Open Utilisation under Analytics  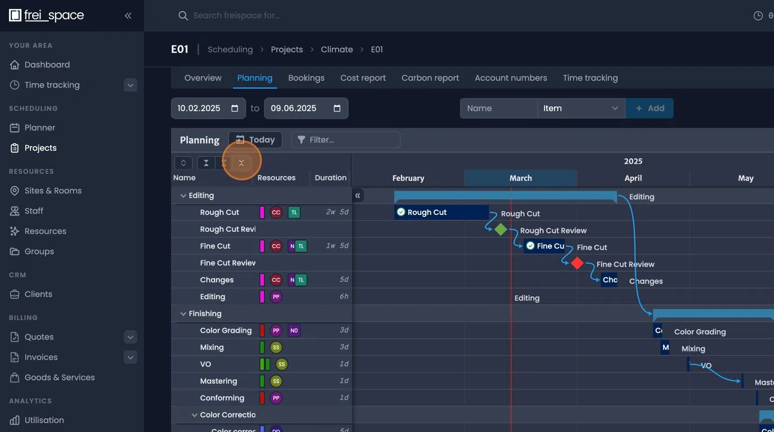click(x=44, y=420)
